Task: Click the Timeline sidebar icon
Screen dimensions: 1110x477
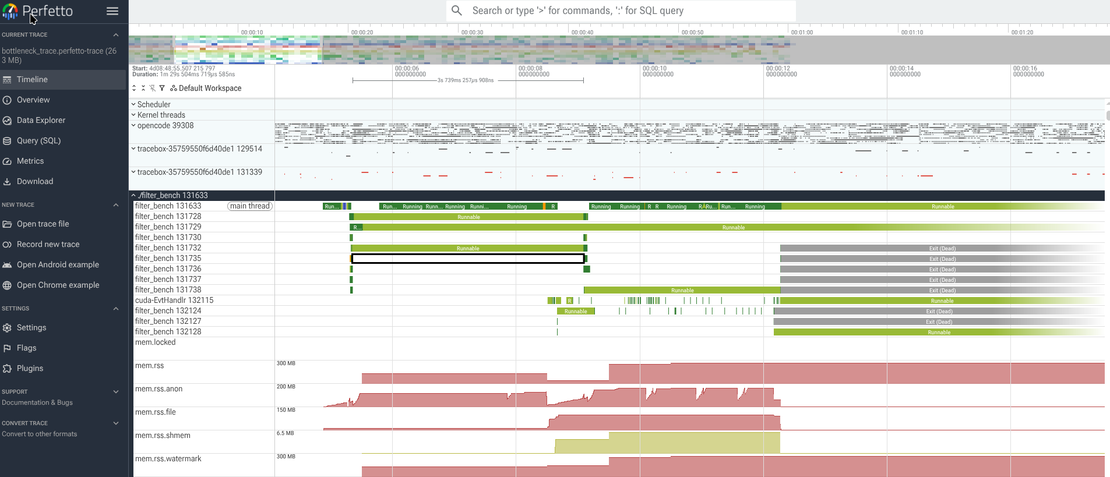Action: pos(7,79)
